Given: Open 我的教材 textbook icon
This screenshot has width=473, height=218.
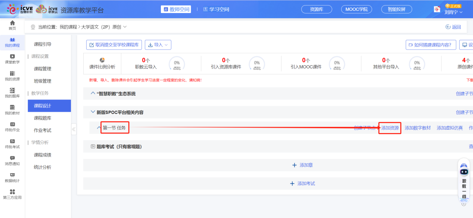Looking at the screenshot, I should [12, 107].
